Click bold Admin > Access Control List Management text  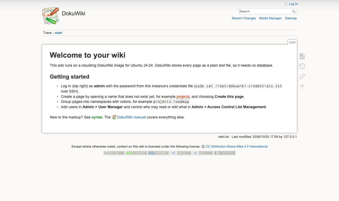click(x=229, y=107)
